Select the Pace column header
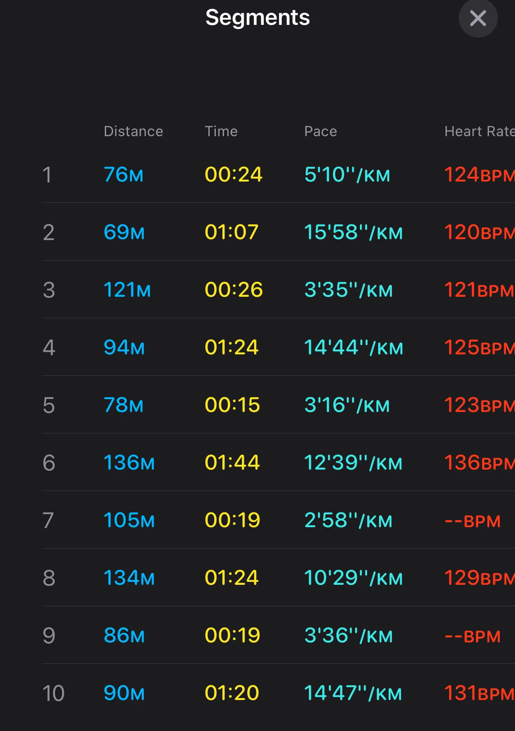515x731 pixels. click(321, 131)
